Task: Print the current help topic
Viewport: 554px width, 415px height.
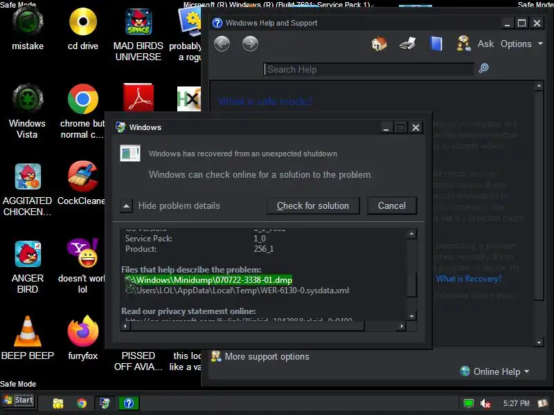Action: pyautogui.click(x=407, y=44)
